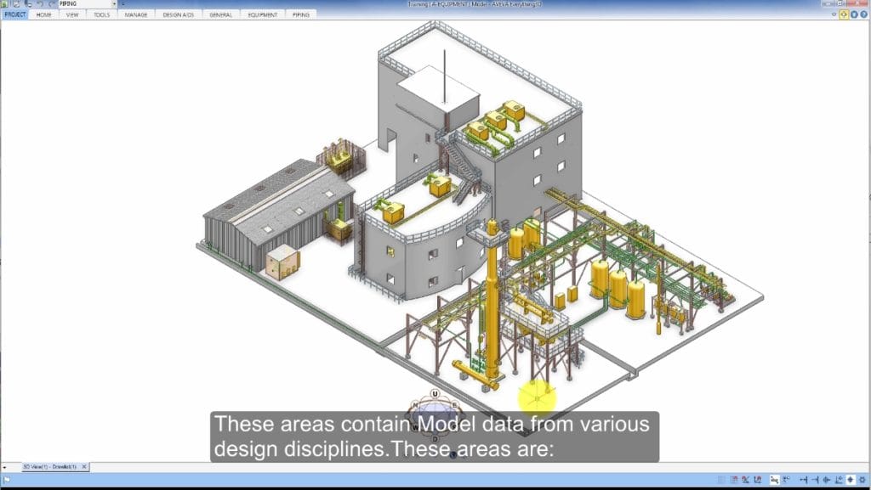Toggle the ribbon visibility chevron near top right
This screenshot has width=871, height=490.
tap(834, 14)
